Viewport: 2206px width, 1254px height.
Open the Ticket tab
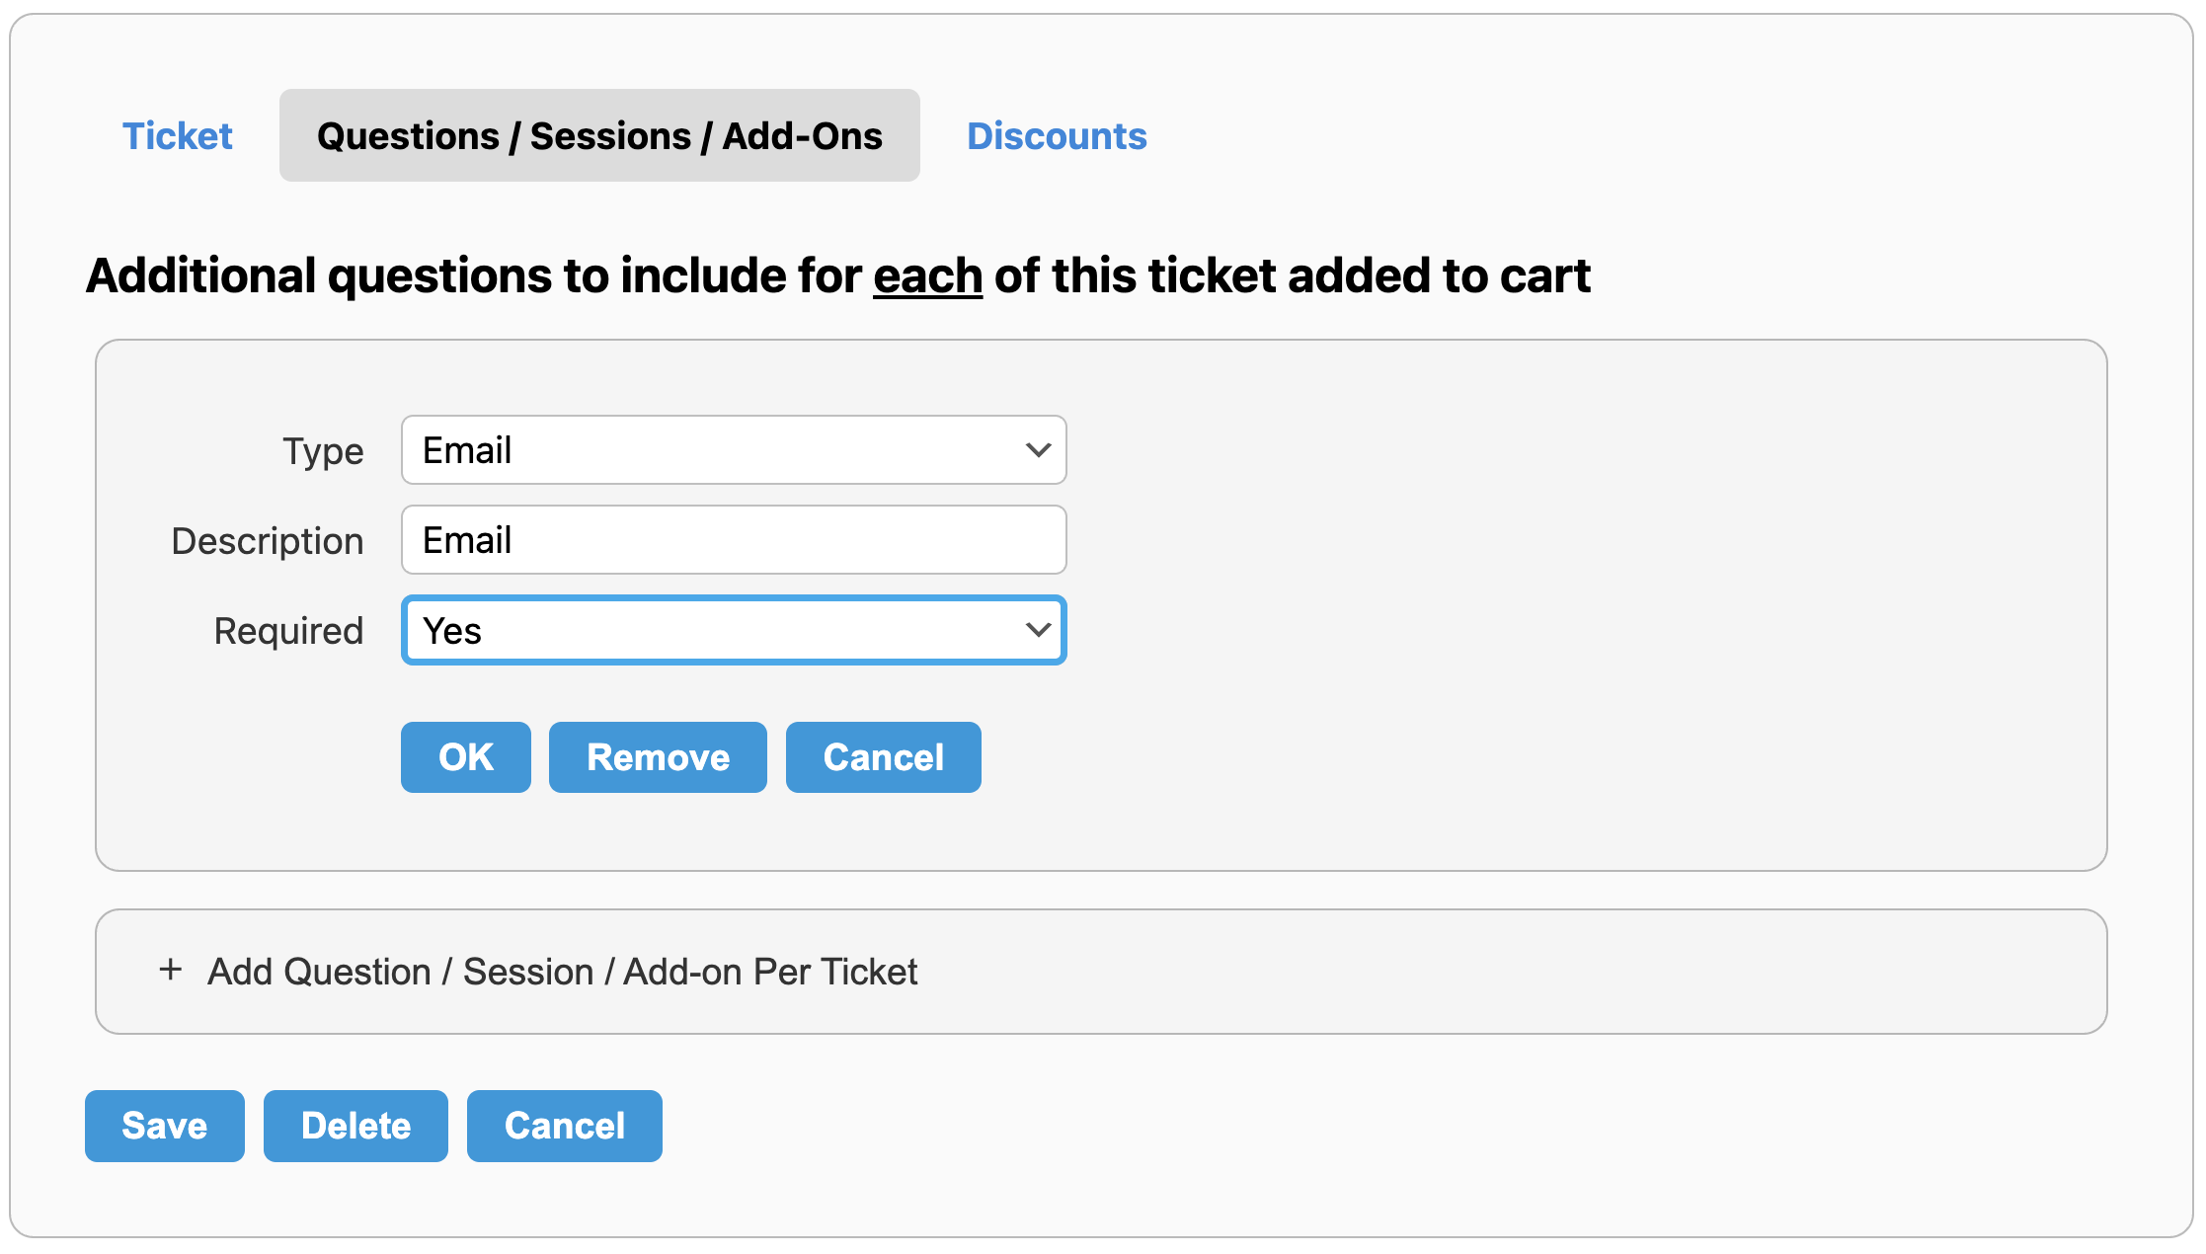[x=177, y=135]
